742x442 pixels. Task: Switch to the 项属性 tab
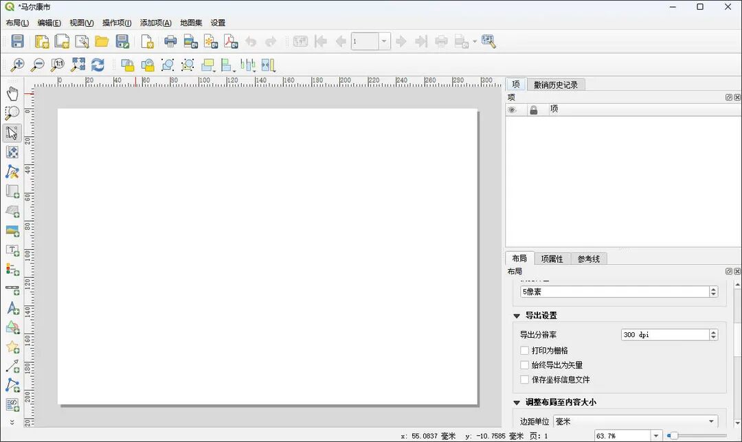tap(552, 259)
